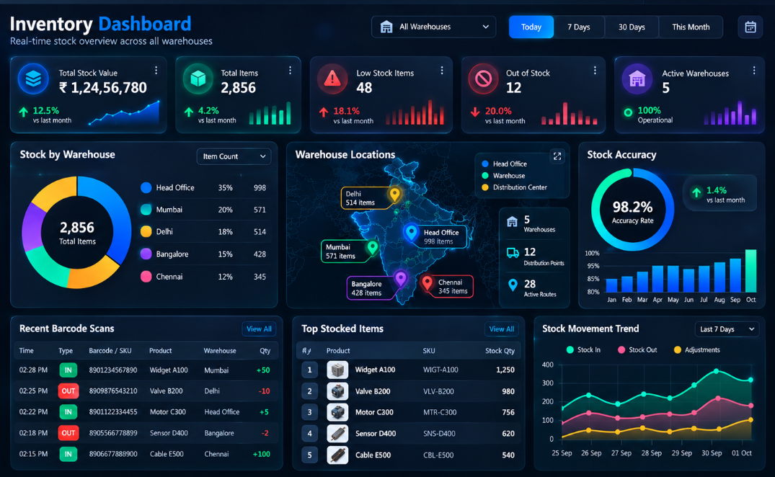Open Total Items card options menu
The width and height of the screenshot is (775, 477).
(x=290, y=71)
